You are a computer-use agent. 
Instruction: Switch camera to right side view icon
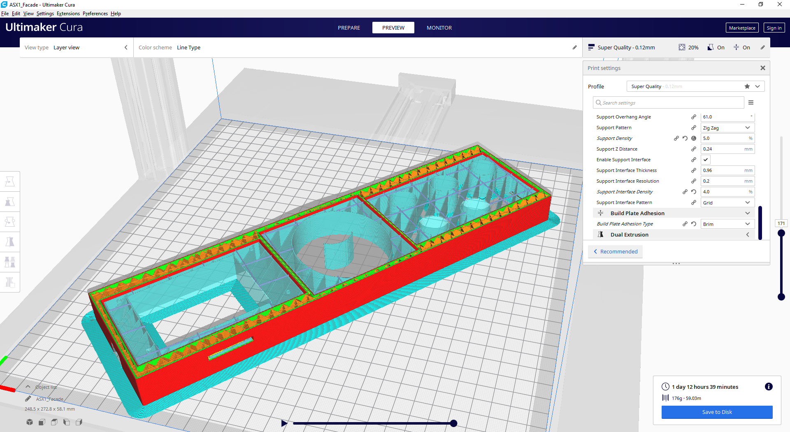pyautogui.click(x=79, y=422)
